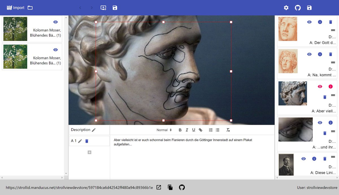Click bottom-right handle of red selection box
The width and height of the screenshot is (339, 195).
coord(231,120)
